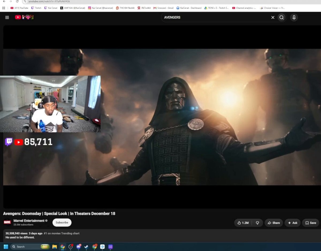This screenshot has width=321, height=251.
Task: Click the streamer webcam overlay
Action: (50, 104)
